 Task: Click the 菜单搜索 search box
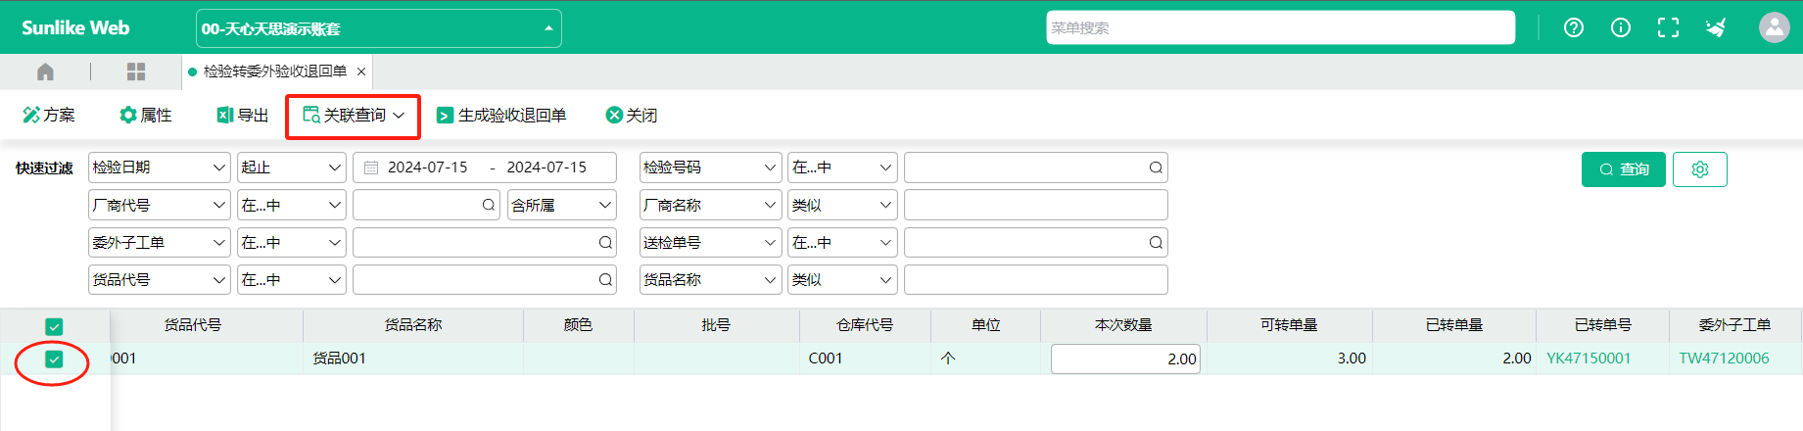coord(1281,27)
